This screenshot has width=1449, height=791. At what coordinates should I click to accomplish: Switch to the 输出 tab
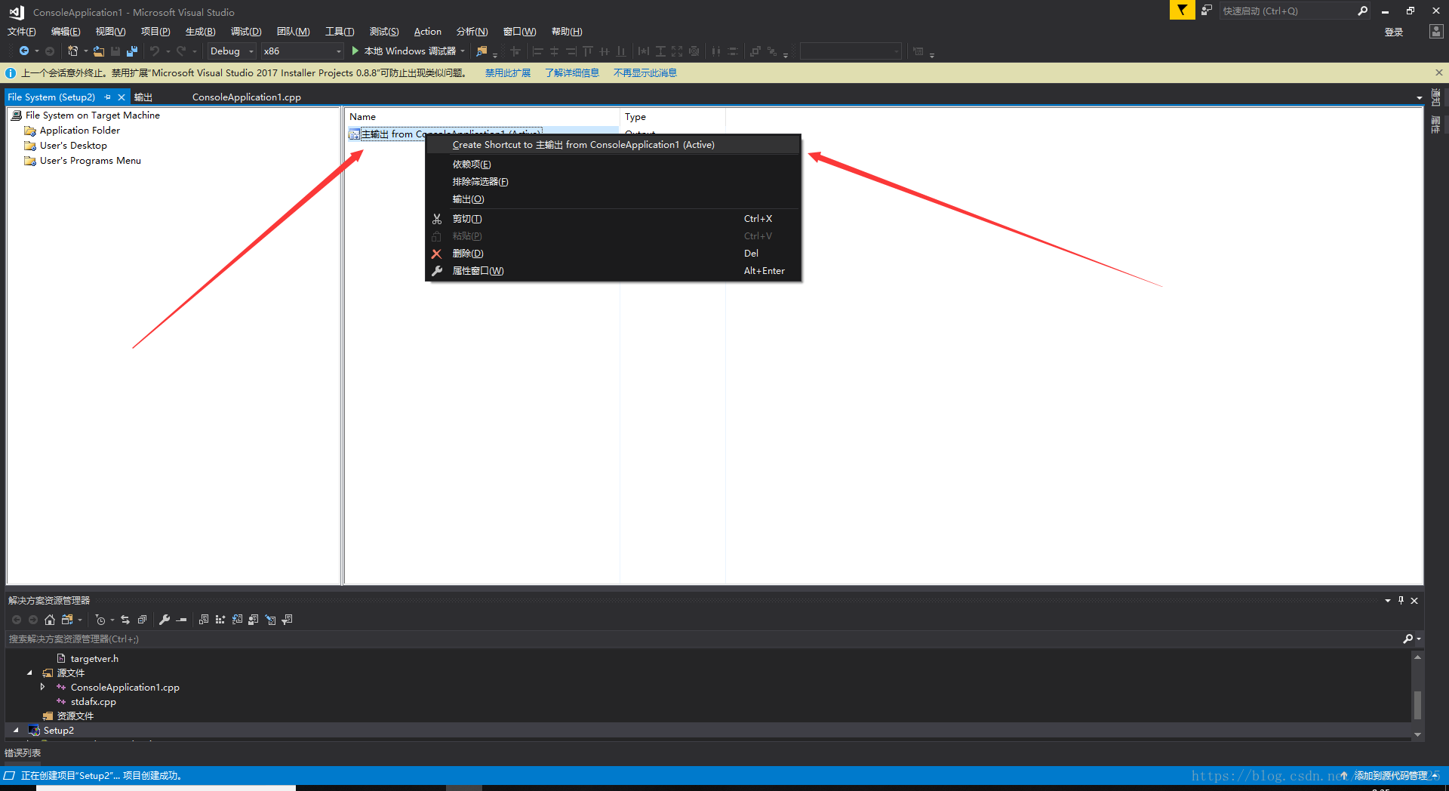coord(143,97)
